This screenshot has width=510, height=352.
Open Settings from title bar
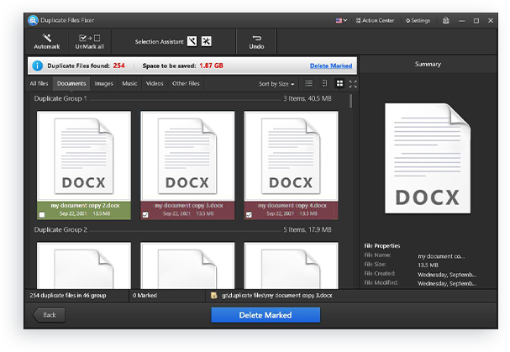coord(418,20)
